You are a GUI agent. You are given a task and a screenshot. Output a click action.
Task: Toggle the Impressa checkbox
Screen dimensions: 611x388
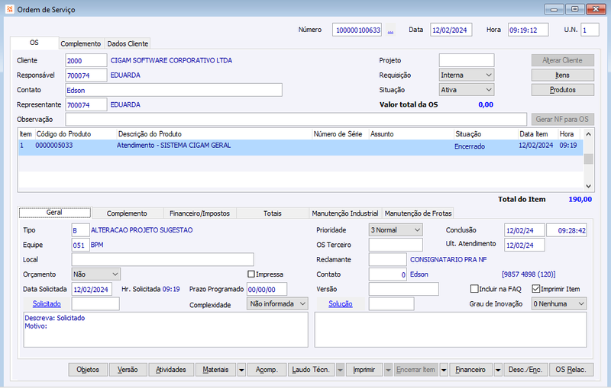[x=251, y=274]
